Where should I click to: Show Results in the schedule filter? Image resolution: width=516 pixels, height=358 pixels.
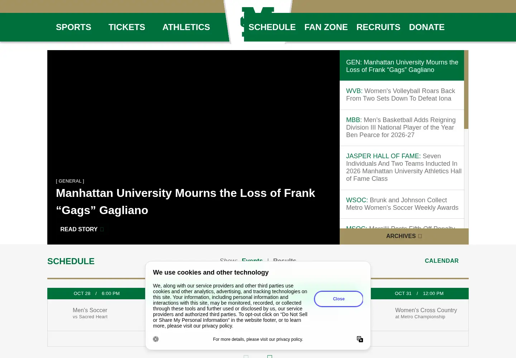click(x=285, y=261)
